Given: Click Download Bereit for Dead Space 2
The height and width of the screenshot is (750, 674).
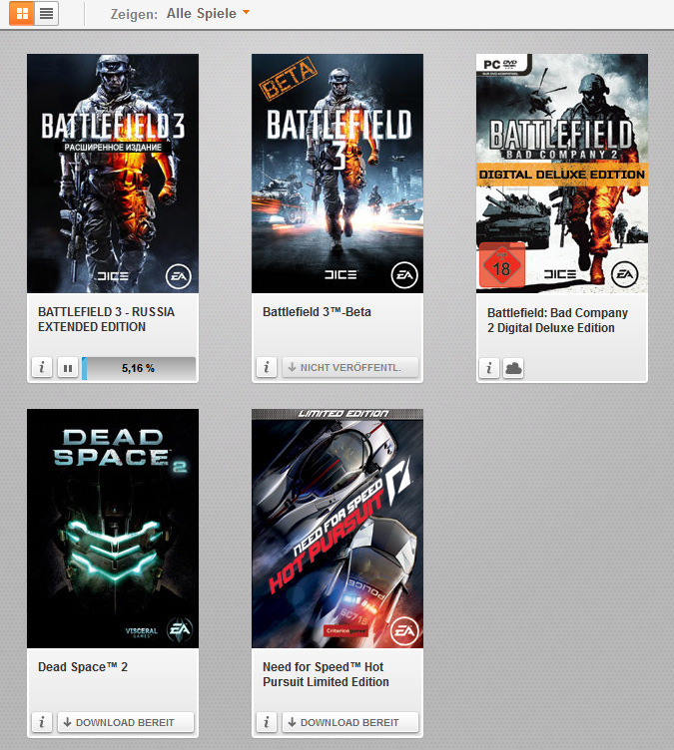Looking at the screenshot, I should [126, 722].
